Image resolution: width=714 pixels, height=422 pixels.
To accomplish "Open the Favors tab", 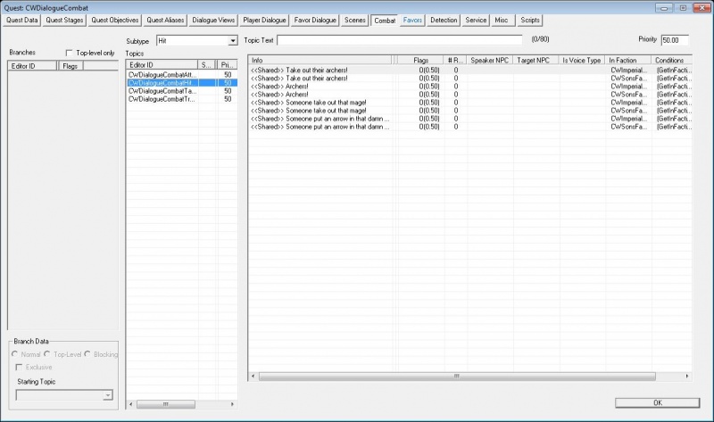I will (412, 20).
